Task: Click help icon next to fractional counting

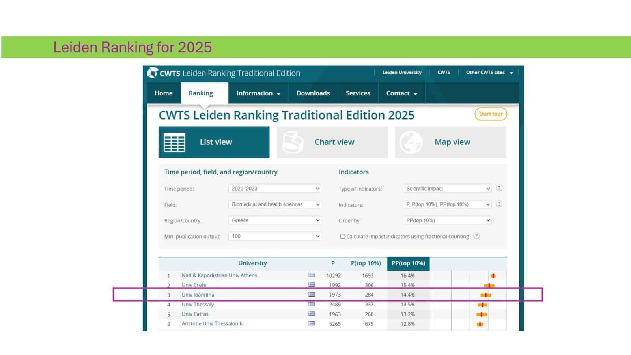Action: (x=476, y=236)
